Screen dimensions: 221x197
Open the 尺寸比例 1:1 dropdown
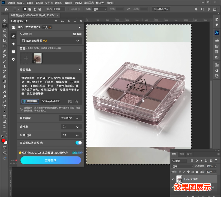point(71,135)
